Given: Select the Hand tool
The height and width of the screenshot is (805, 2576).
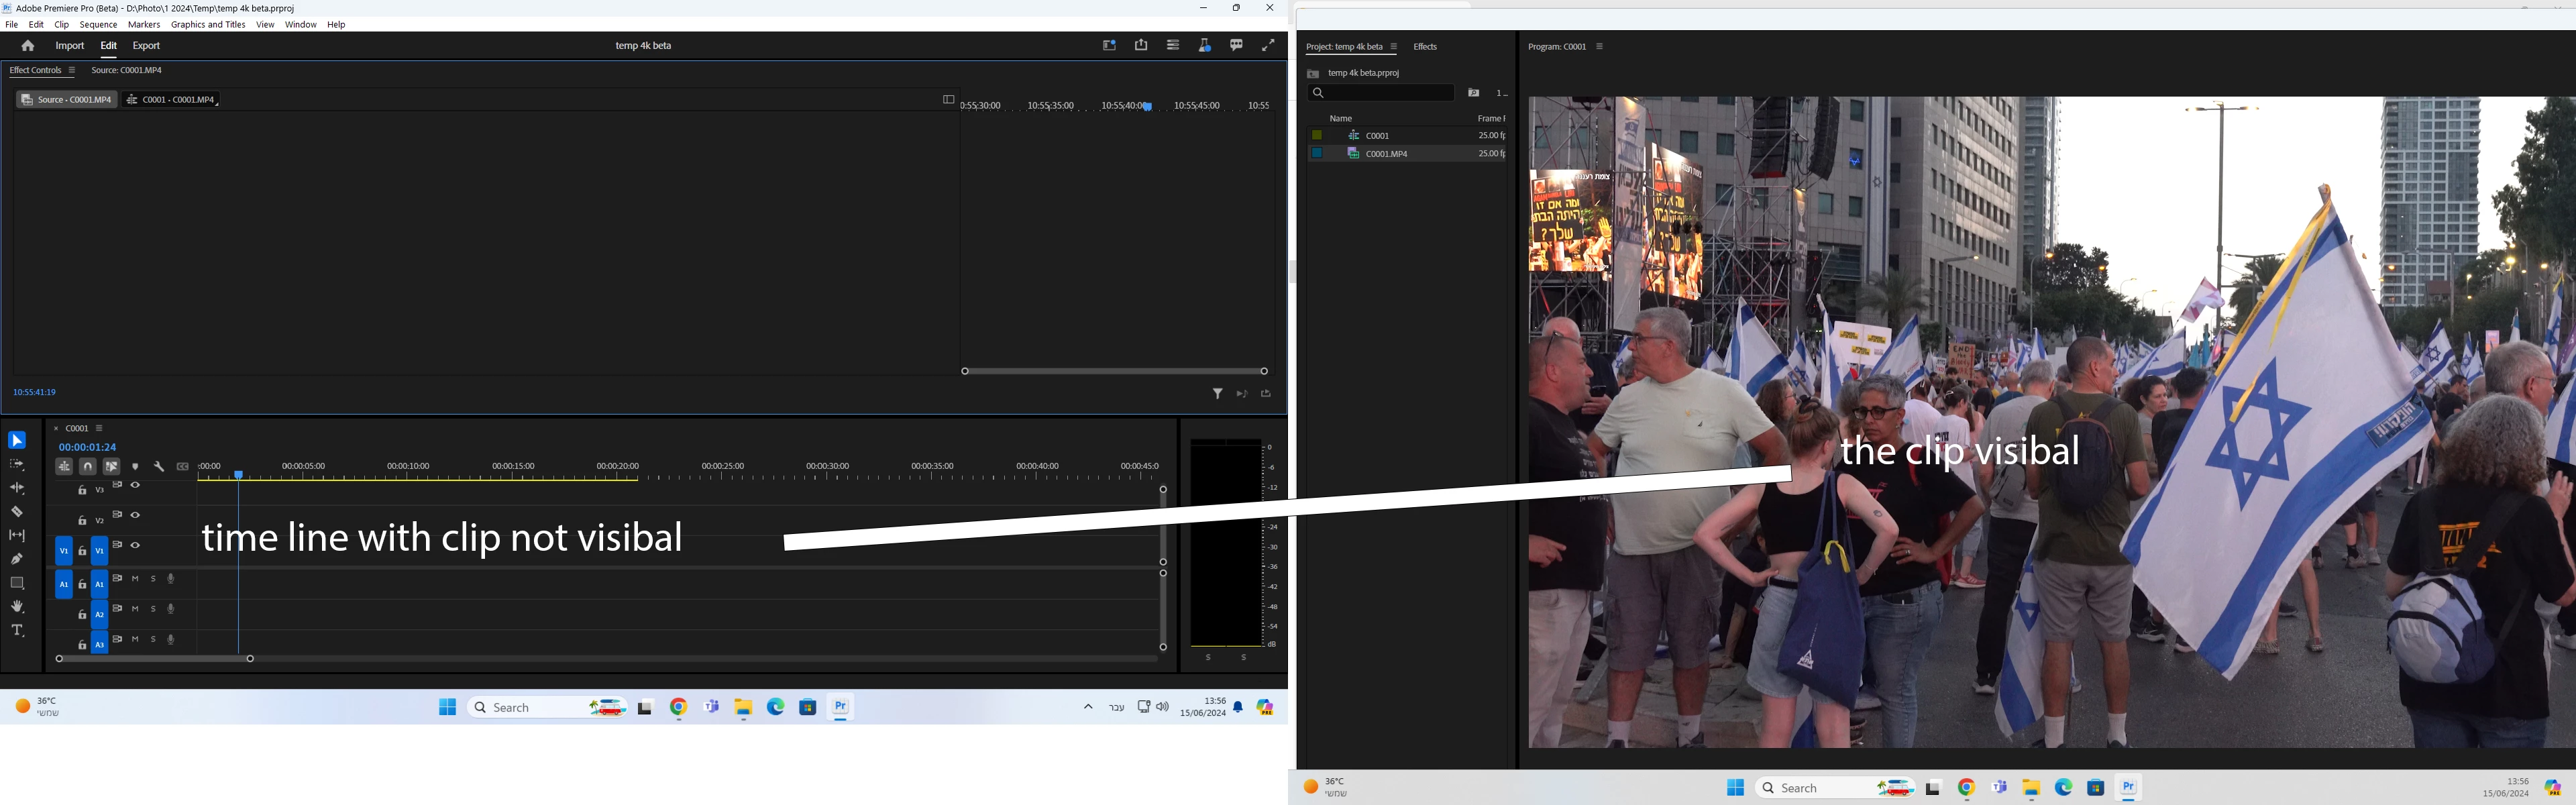Looking at the screenshot, I should (x=17, y=606).
